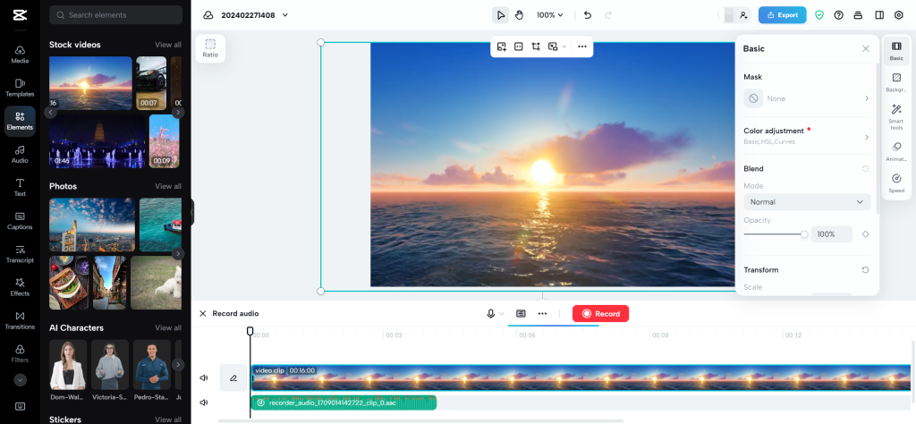Open the Templates panel
Screen dimensions: 916x424
20,88
